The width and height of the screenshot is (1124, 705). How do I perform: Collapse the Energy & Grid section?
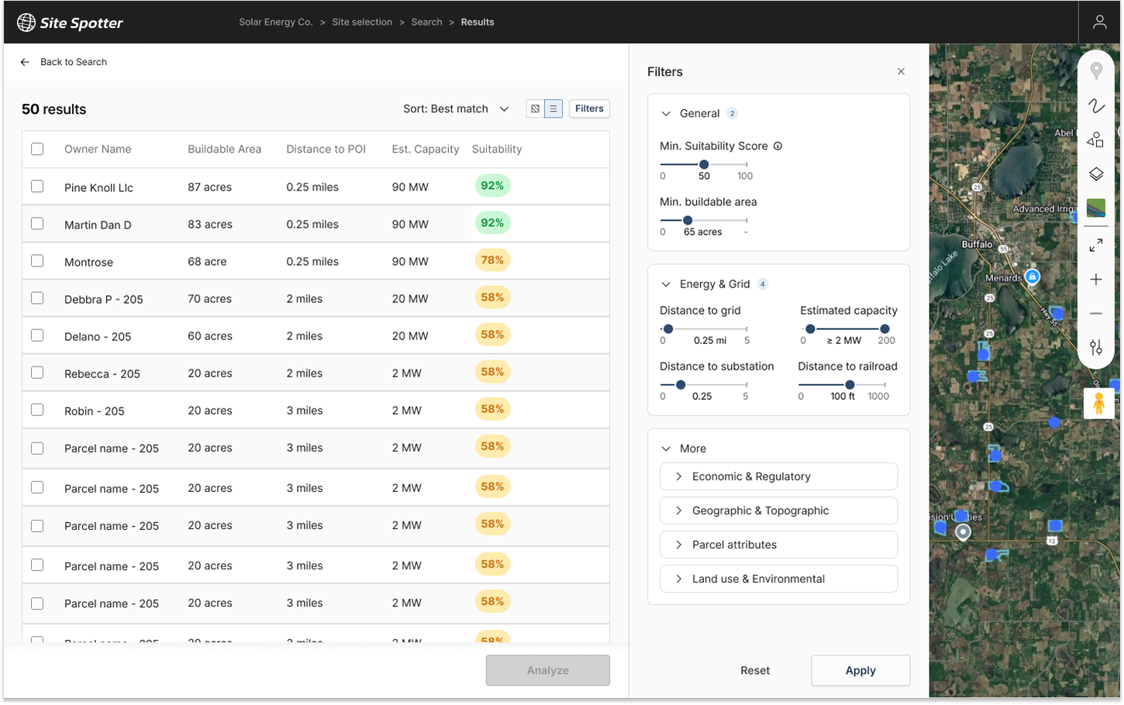coord(665,284)
